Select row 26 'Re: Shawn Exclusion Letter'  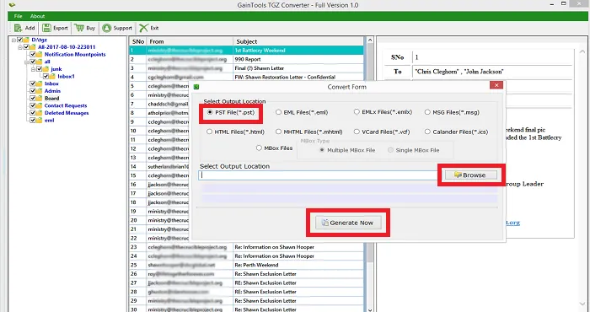(247, 274)
